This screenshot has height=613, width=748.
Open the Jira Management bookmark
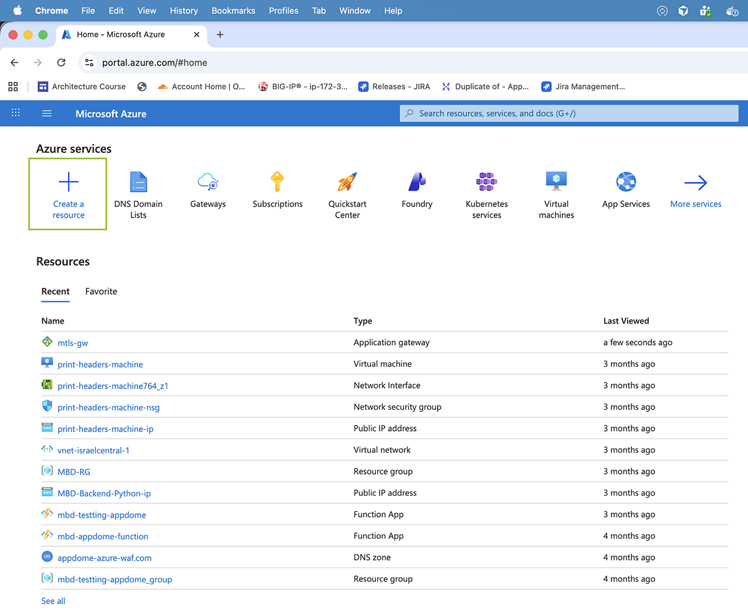tap(583, 87)
